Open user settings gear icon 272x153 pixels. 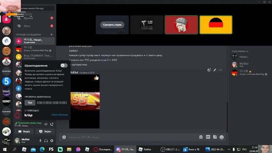point(52,141)
